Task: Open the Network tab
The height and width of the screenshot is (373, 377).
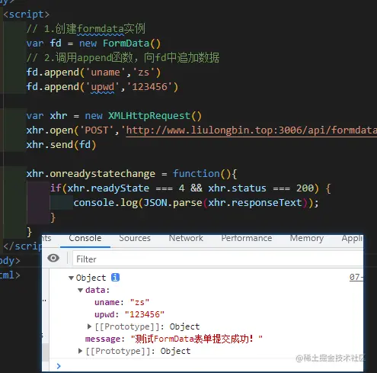Action: click(186, 238)
